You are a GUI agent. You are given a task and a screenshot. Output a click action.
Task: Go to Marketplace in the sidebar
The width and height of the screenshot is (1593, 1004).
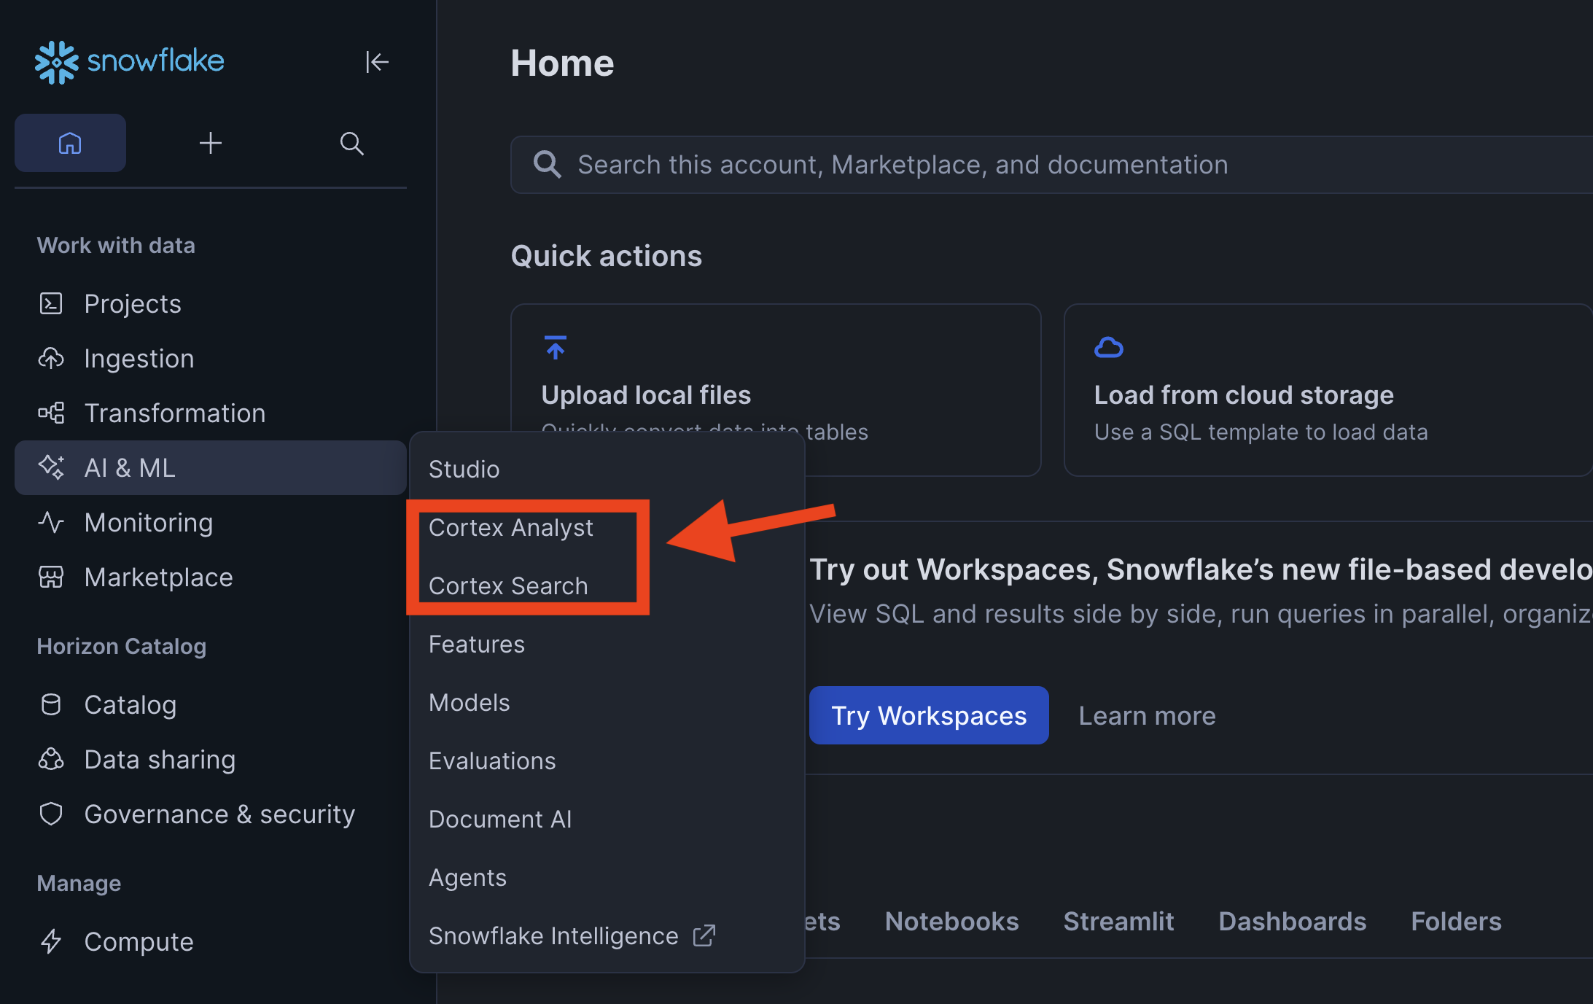[x=158, y=577]
